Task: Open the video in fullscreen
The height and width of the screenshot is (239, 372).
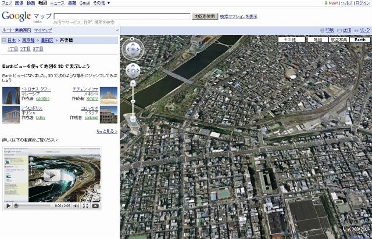Action: click(85, 206)
